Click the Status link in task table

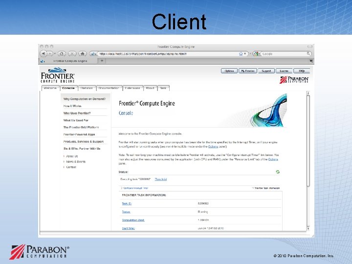coord(126,212)
